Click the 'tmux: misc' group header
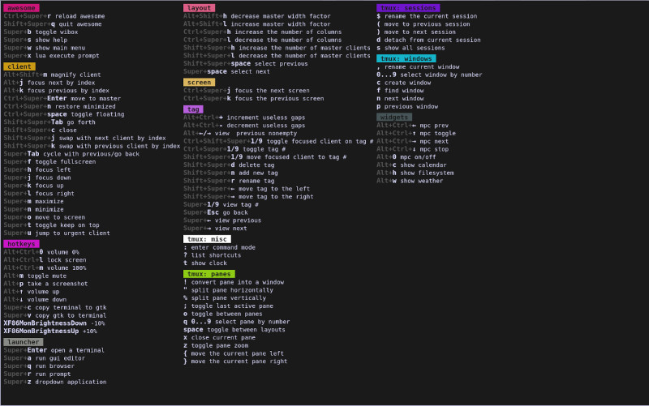 207,239
